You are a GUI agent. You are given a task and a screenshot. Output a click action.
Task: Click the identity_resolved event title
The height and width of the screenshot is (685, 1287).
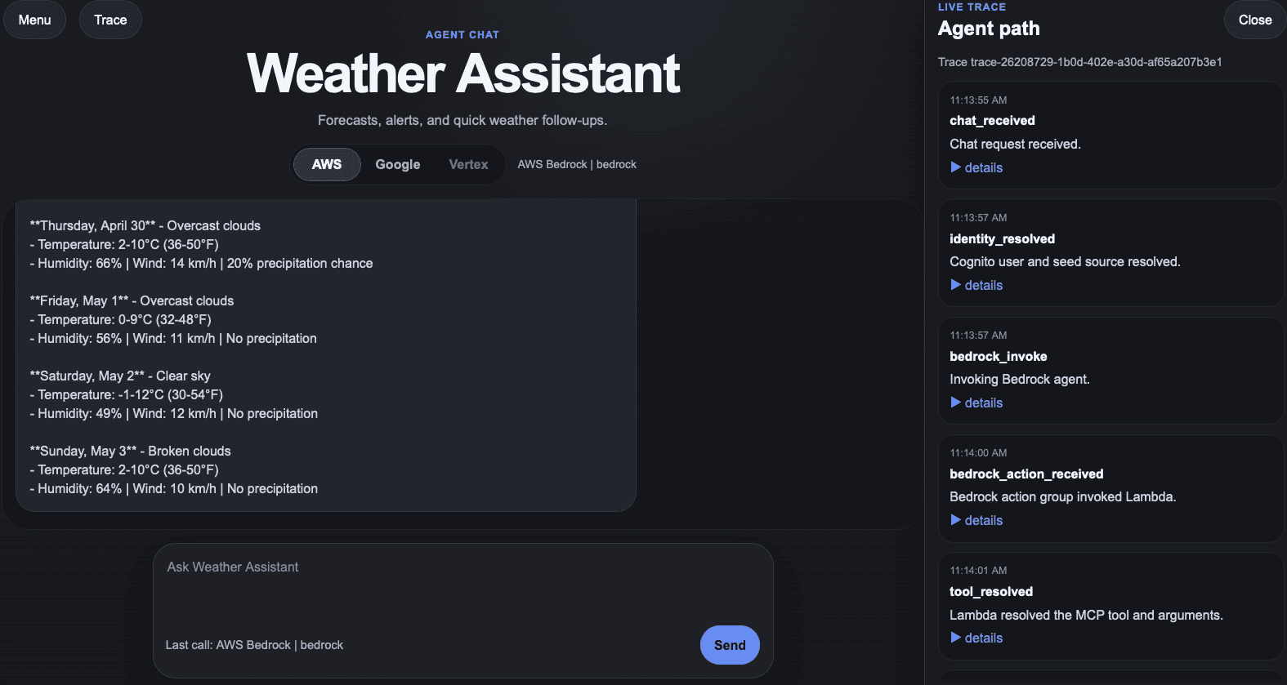pos(1002,238)
